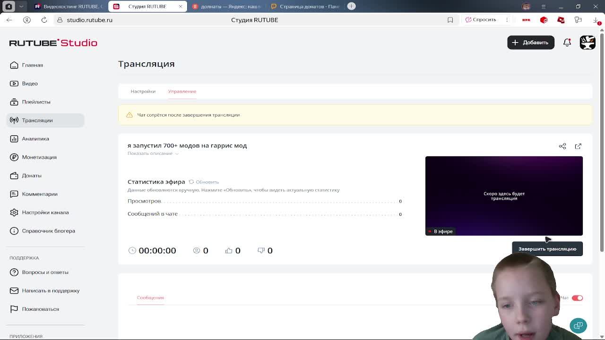The width and height of the screenshot is (605, 340).
Task: Switch to Видеохостинг RUTUBE browser tab
Action: point(69,6)
